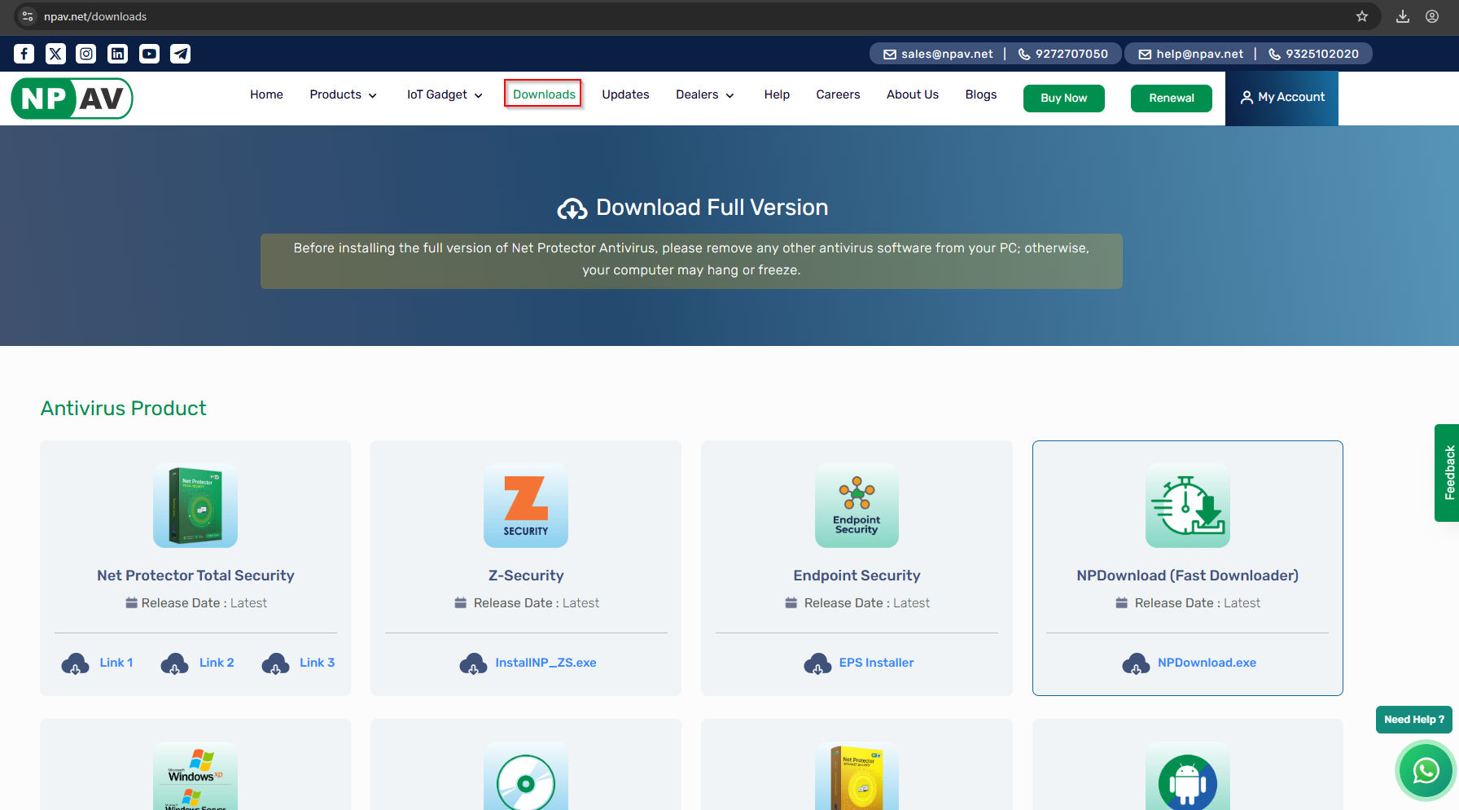This screenshot has width=1459, height=810.
Task: Click Link 2 under Net Protector Total Security
Action: (216, 663)
